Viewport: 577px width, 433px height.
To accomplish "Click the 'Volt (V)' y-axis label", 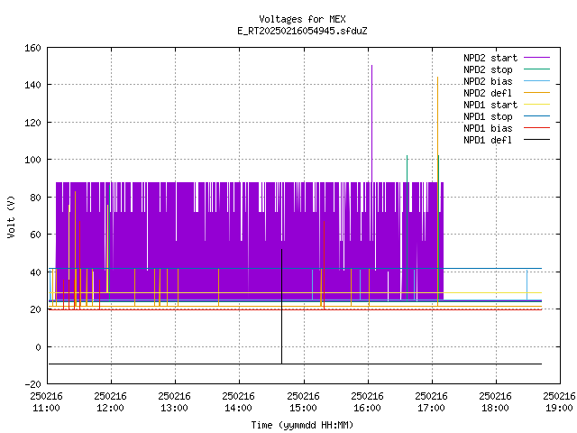I will [x=11, y=216].
